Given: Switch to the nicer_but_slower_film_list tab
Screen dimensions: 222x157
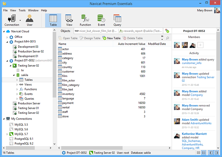Looking at the screenshot, I should coord(96,31).
